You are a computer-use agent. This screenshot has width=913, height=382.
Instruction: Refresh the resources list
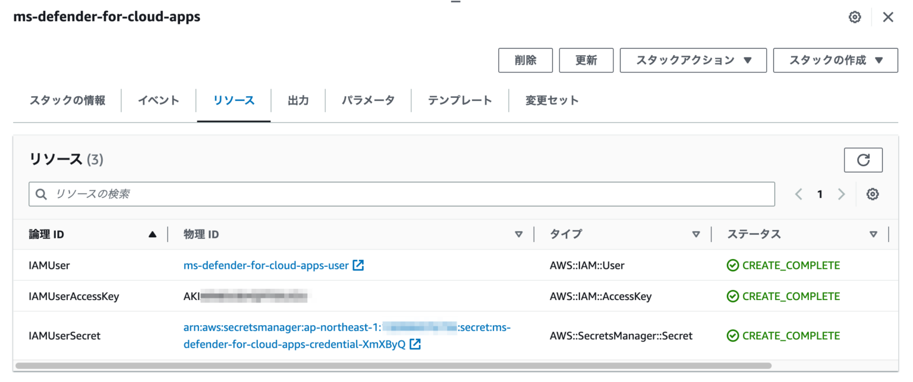(x=863, y=160)
